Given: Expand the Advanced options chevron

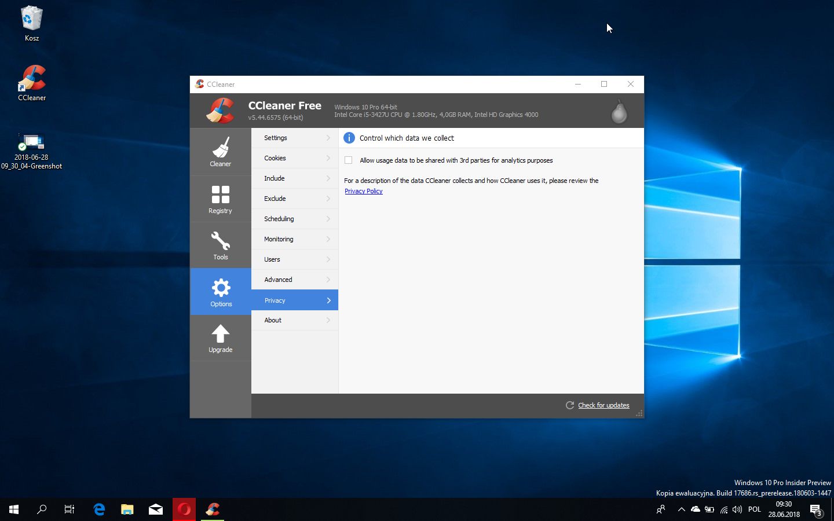Looking at the screenshot, I should pyautogui.click(x=328, y=280).
